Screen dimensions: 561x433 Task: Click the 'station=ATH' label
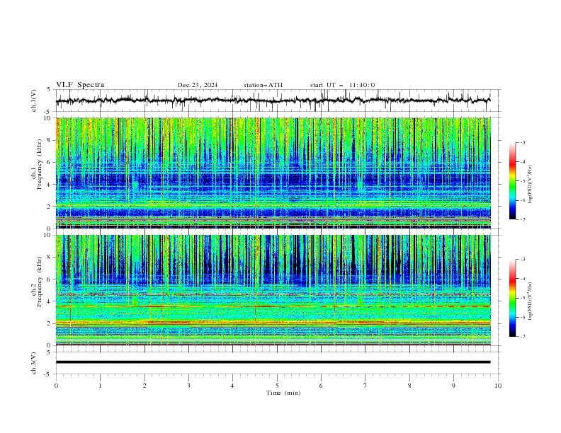[263, 85]
